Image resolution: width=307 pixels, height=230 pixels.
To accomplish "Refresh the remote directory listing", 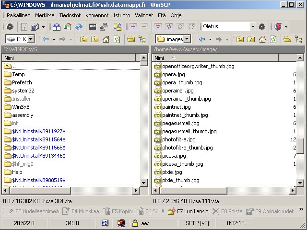I will point(273,39).
